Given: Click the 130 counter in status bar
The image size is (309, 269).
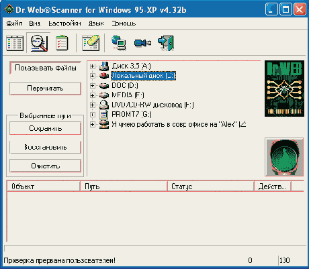Looking at the screenshot, I should [x=285, y=260].
